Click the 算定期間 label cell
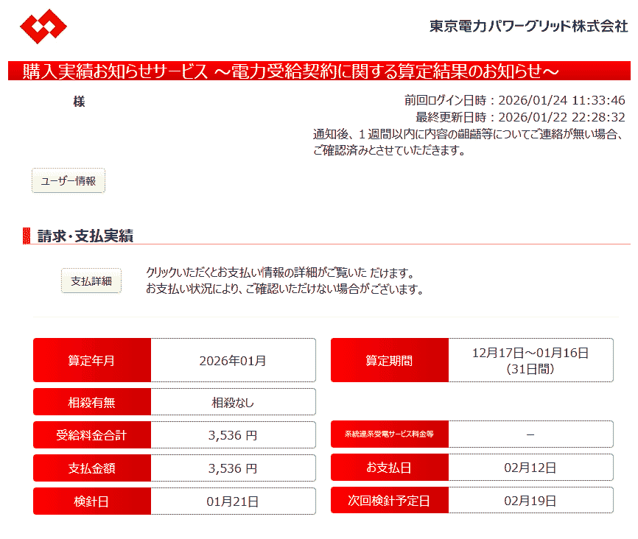The width and height of the screenshot is (638, 539). 390,361
